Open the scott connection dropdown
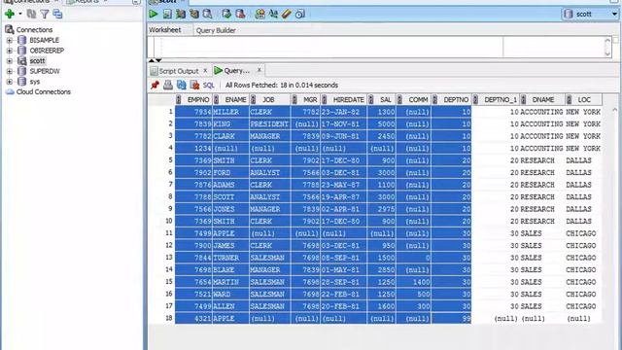 [x=614, y=14]
